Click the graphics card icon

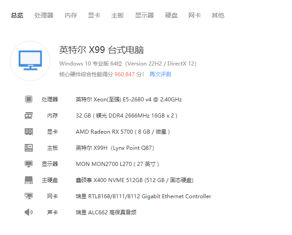click(29, 131)
